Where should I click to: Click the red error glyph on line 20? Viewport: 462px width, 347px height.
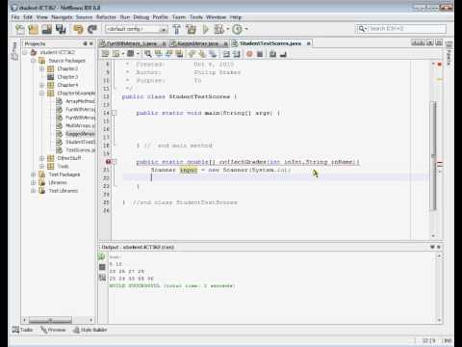click(108, 162)
